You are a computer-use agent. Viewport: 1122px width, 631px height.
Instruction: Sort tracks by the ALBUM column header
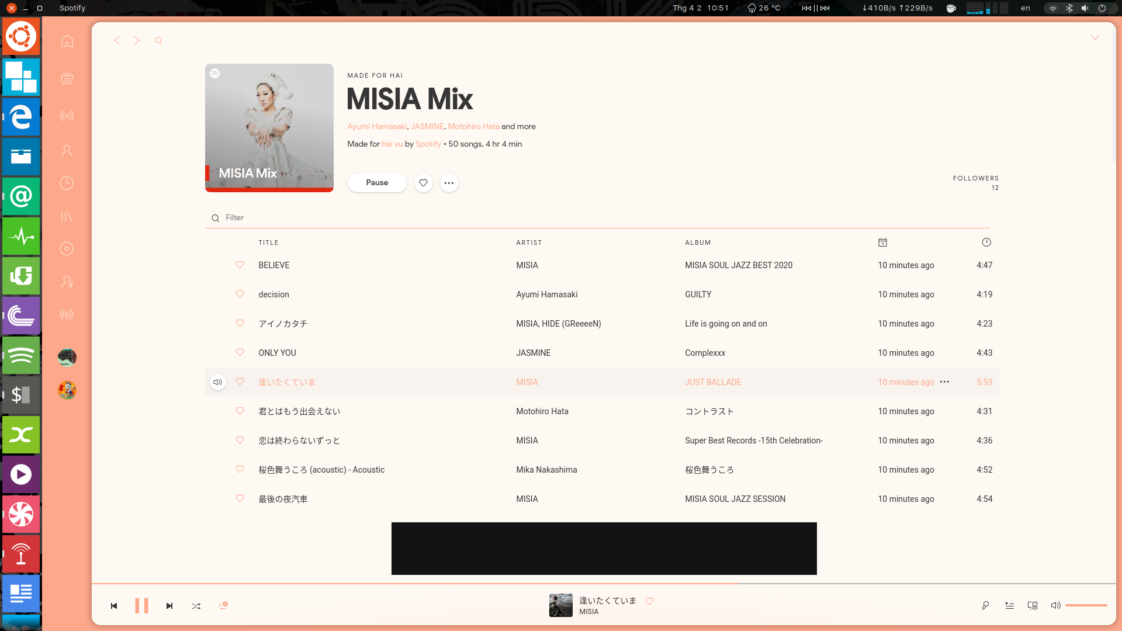[698, 242]
